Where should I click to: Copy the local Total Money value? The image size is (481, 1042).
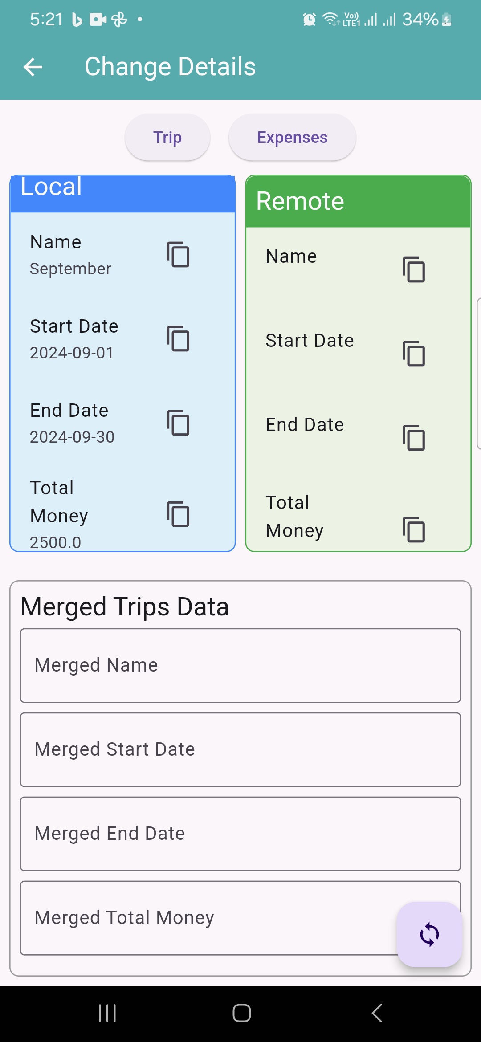pyautogui.click(x=178, y=514)
